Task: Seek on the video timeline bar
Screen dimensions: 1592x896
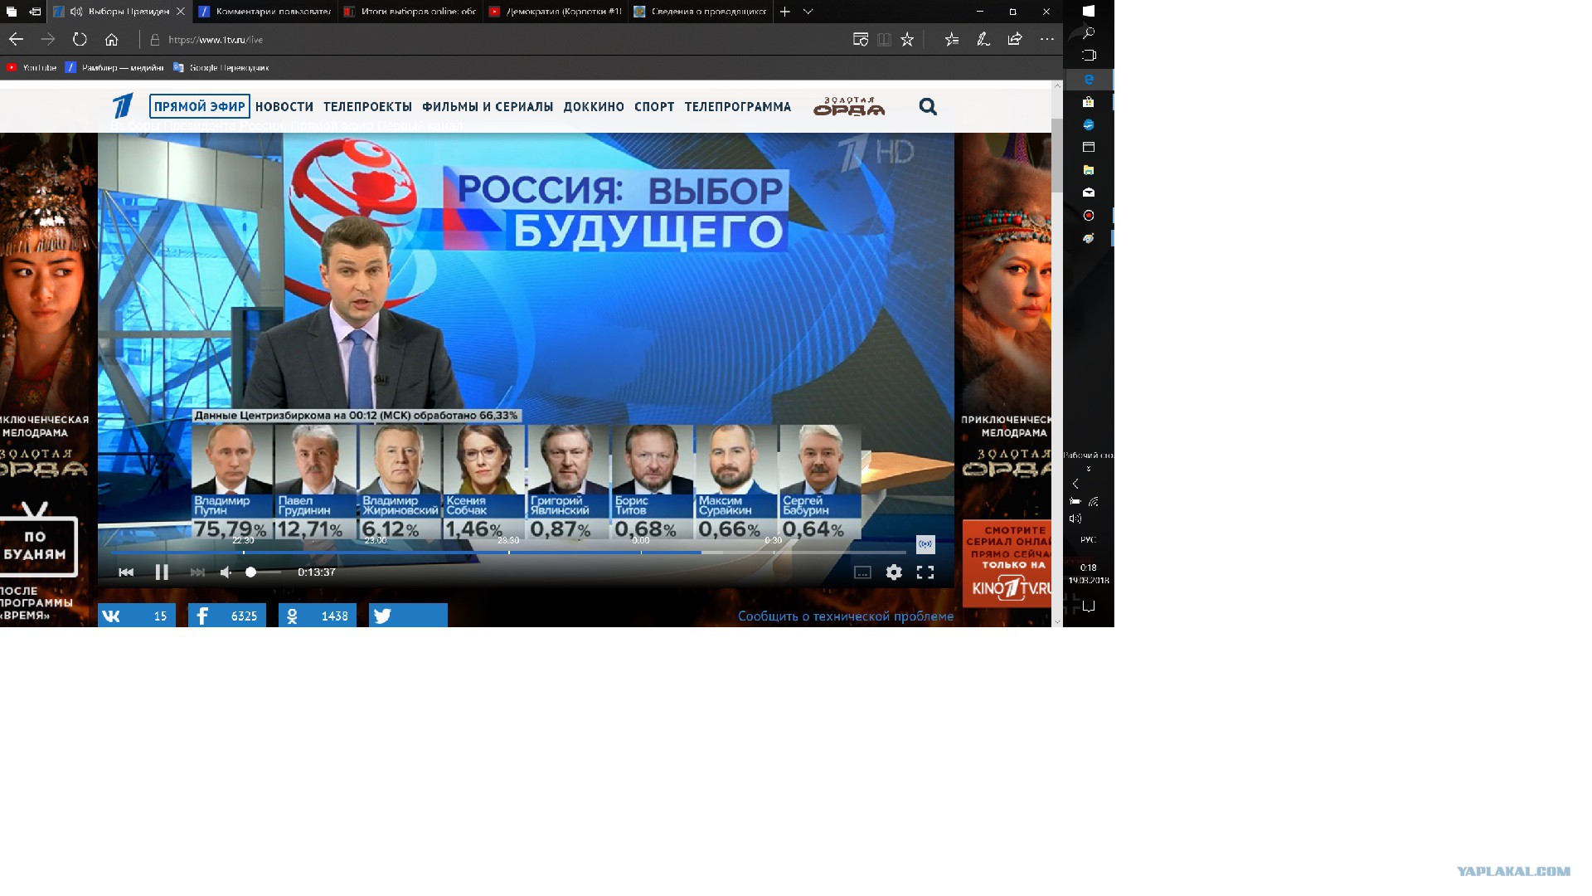Action: (x=508, y=553)
